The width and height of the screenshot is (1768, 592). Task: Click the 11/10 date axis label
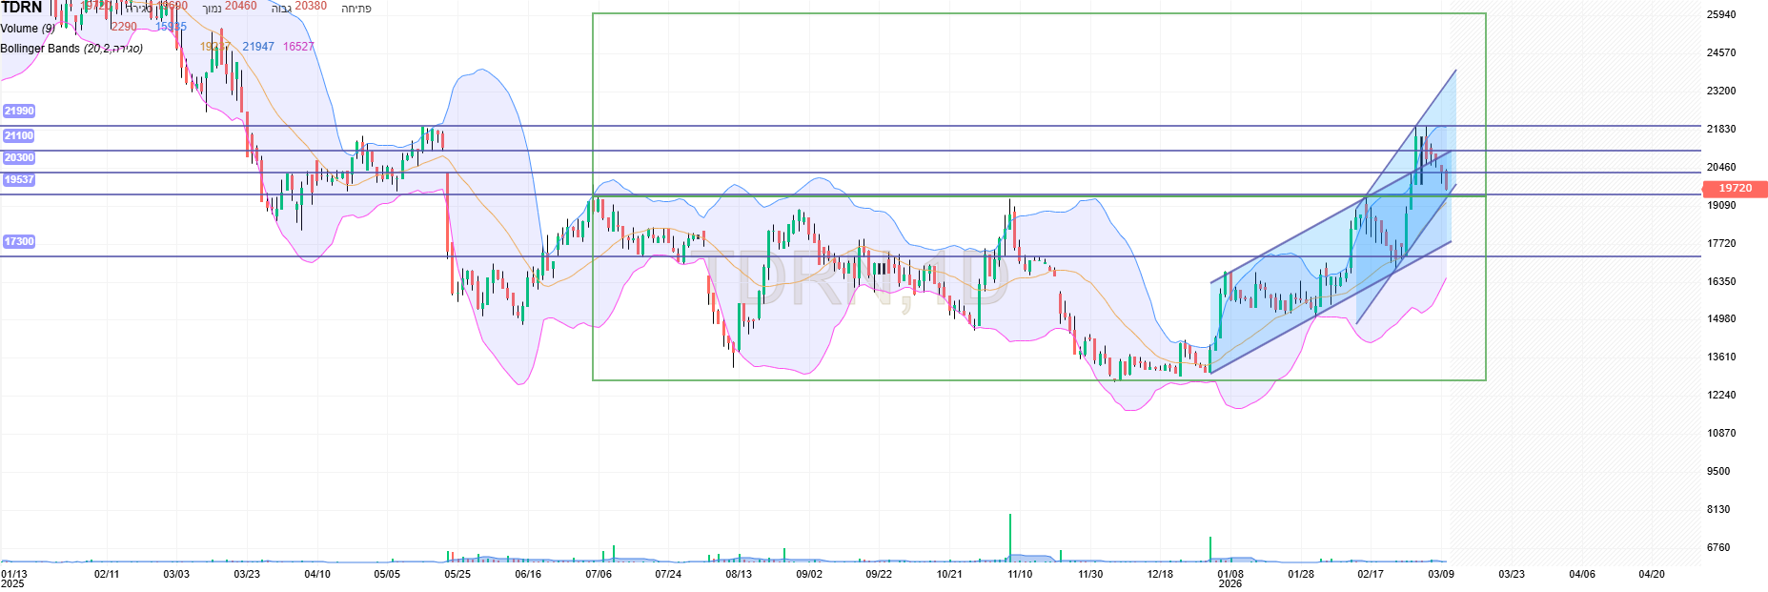pyautogui.click(x=1020, y=575)
